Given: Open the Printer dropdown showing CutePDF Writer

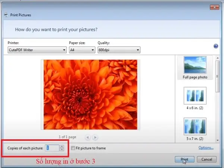Looking at the screenshot, I should 37,50.
